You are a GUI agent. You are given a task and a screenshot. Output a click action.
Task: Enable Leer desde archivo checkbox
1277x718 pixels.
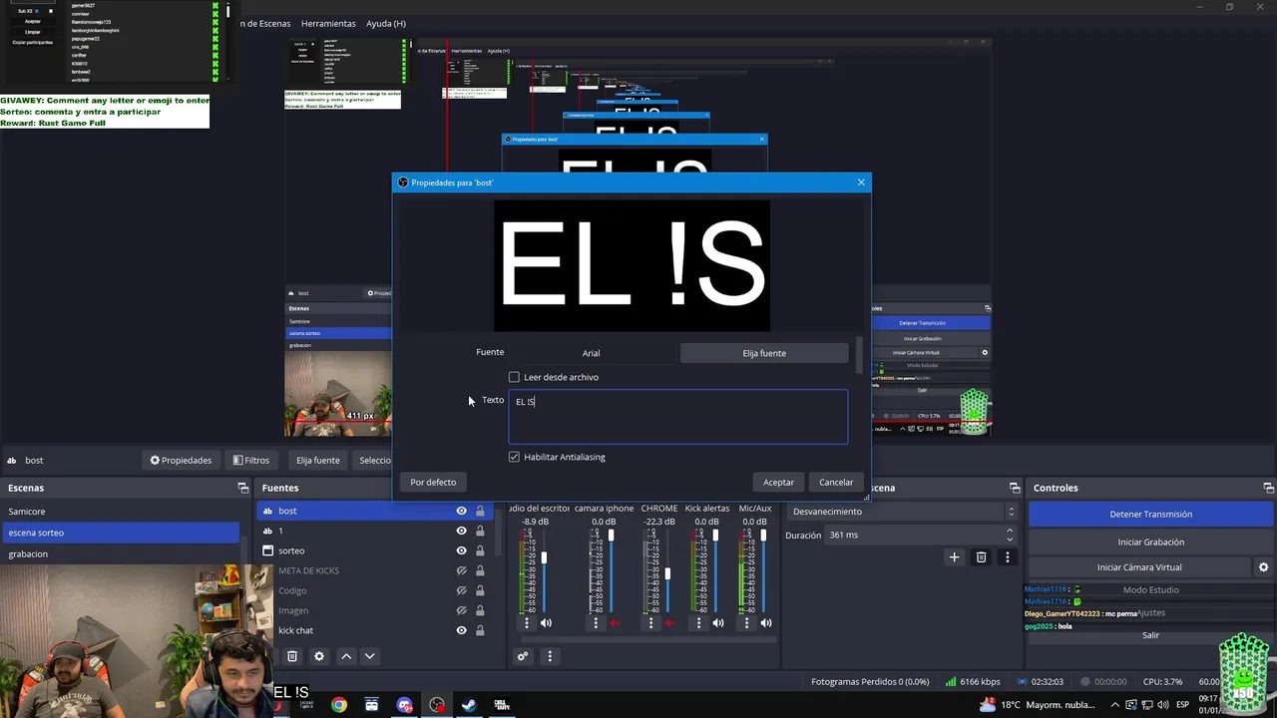click(514, 377)
